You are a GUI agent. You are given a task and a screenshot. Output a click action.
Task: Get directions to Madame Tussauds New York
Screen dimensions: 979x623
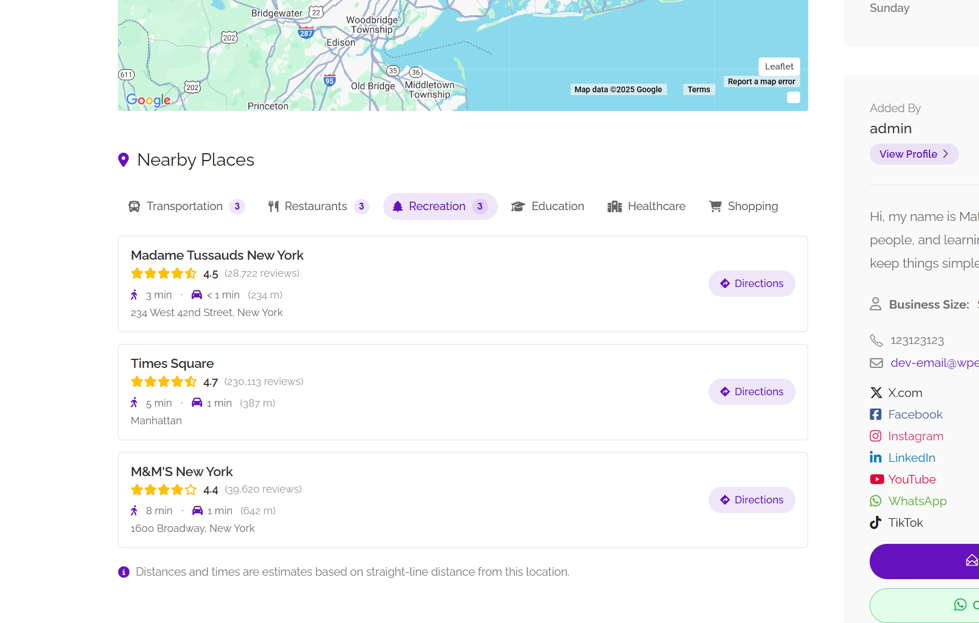coord(751,284)
